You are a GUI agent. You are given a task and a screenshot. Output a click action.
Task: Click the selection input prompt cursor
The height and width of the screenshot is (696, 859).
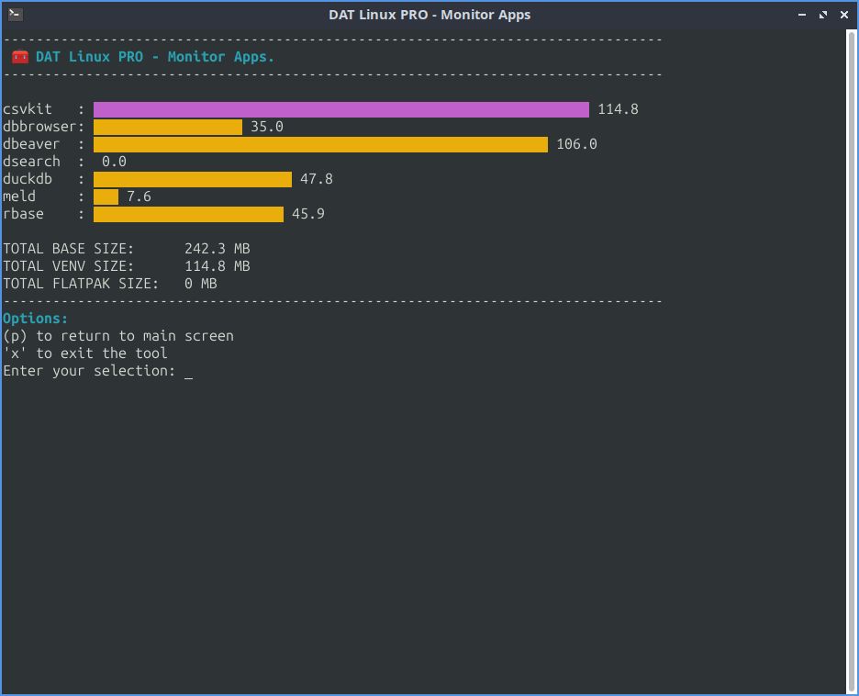pos(187,372)
